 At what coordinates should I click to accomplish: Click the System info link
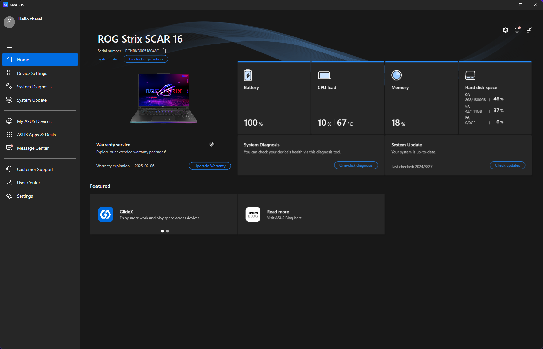click(x=107, y=59)
